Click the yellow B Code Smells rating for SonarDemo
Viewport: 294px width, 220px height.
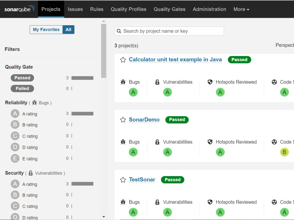click(x=284, y=152)
